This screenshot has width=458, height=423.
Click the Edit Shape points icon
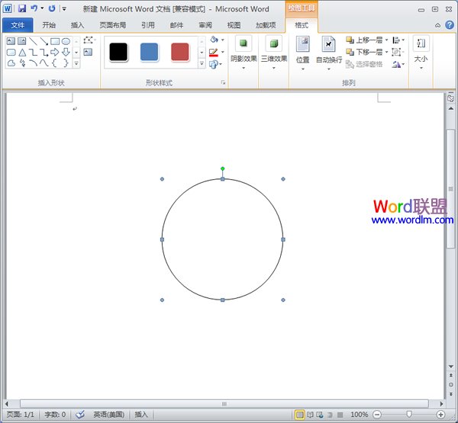point(89,40)
